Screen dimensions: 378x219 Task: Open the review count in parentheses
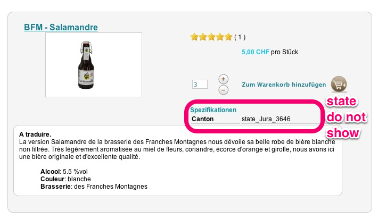[x=240, y=37]
